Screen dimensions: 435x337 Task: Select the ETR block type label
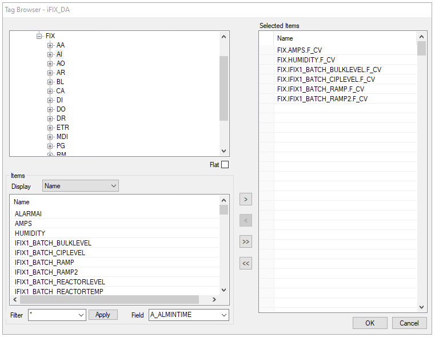[x=63, y=128]
